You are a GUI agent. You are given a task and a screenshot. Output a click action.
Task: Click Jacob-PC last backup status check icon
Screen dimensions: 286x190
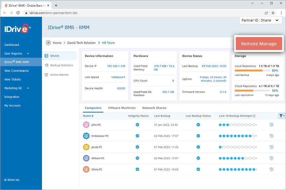(198, 147)
